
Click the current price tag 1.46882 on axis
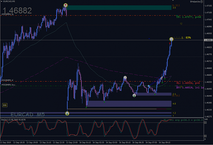(x=208, y=40)
